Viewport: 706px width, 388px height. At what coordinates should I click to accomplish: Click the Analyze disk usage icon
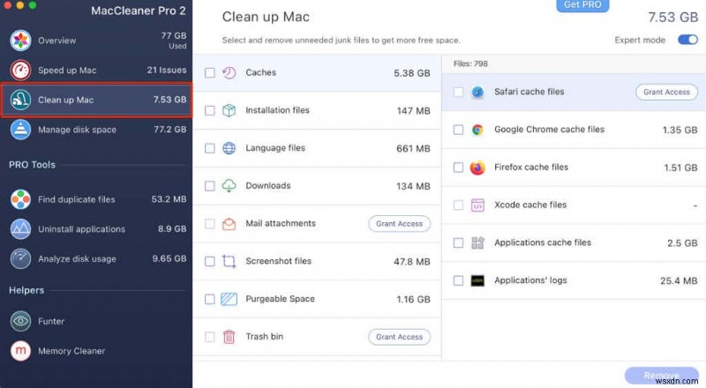pyautogui.click(x=20, y=259)
